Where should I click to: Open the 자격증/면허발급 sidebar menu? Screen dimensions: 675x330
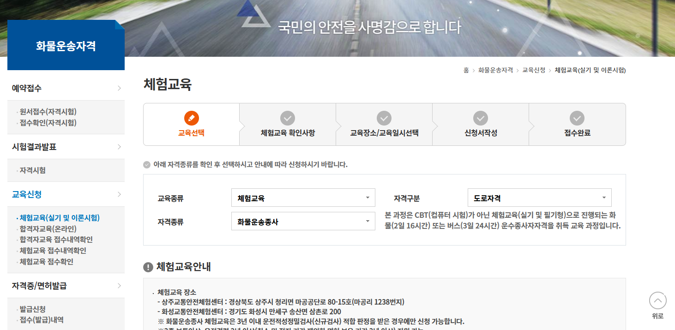point(66,286)
